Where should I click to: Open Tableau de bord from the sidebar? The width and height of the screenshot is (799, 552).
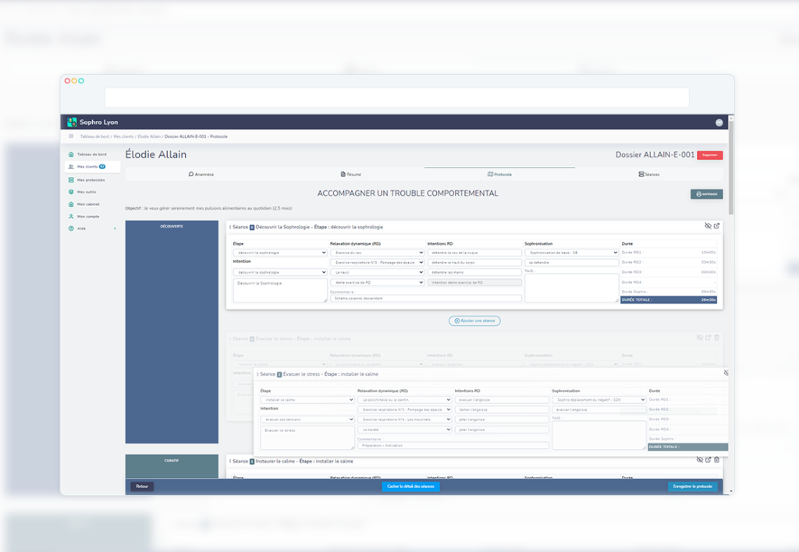(x=91, y=154)
